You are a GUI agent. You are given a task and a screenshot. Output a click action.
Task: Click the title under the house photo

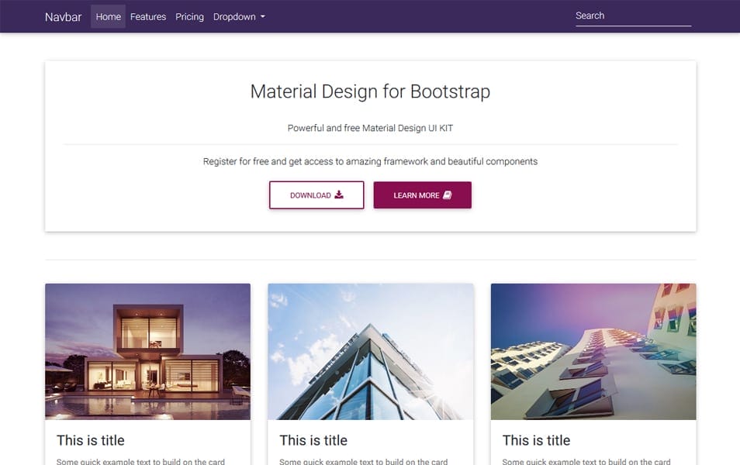(91, 440)
